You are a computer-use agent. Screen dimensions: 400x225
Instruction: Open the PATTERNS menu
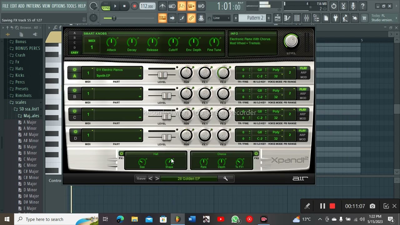33,6
